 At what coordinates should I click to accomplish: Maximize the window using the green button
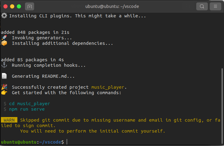pyautogui.click(x=19, y=6)
